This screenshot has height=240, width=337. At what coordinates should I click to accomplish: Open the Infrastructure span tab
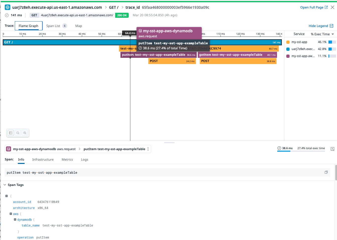pyautogui.click(x=43, y=159)
